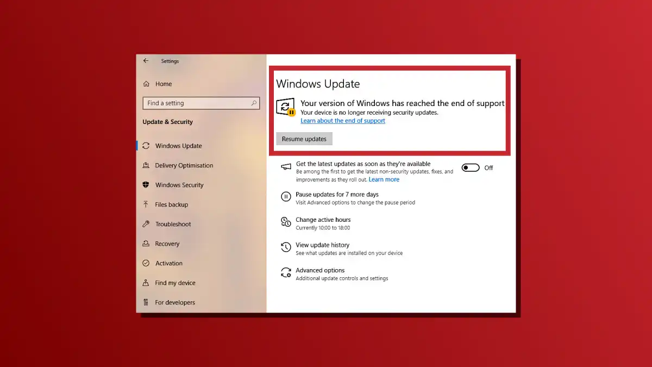Navigate back with the arrow button

[x=146, y=60]
